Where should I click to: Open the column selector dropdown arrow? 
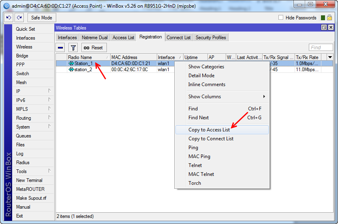(x=330, y=57)
